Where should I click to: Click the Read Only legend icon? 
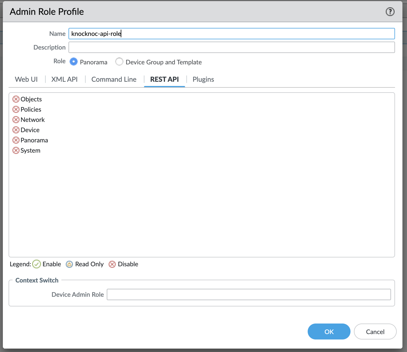click(69, 264)
